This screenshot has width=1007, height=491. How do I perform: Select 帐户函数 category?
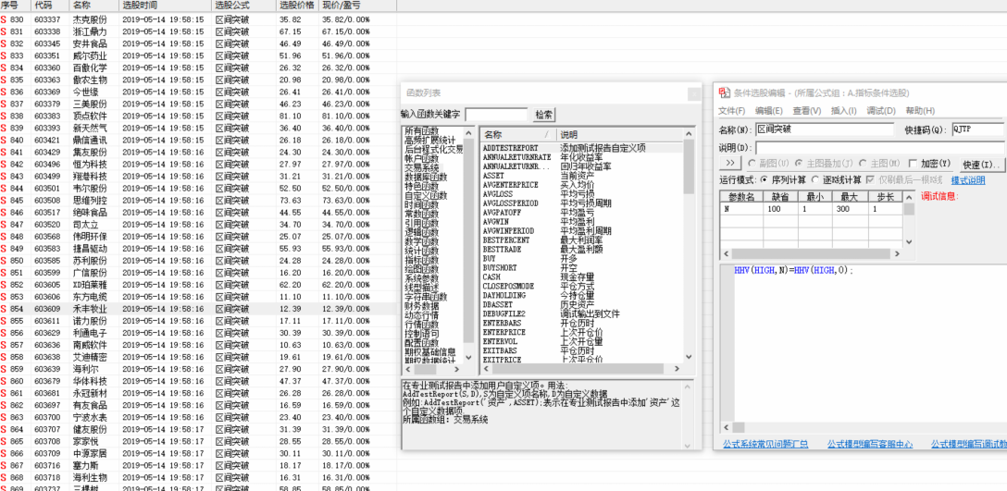(421, 158)
